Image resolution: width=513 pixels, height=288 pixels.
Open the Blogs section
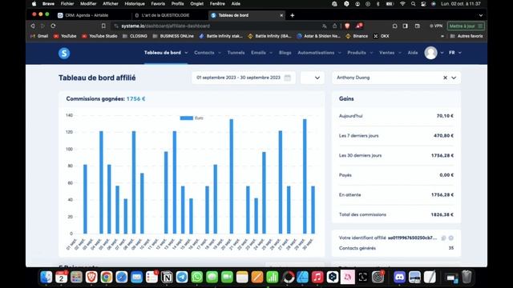[x=285, y=53]
